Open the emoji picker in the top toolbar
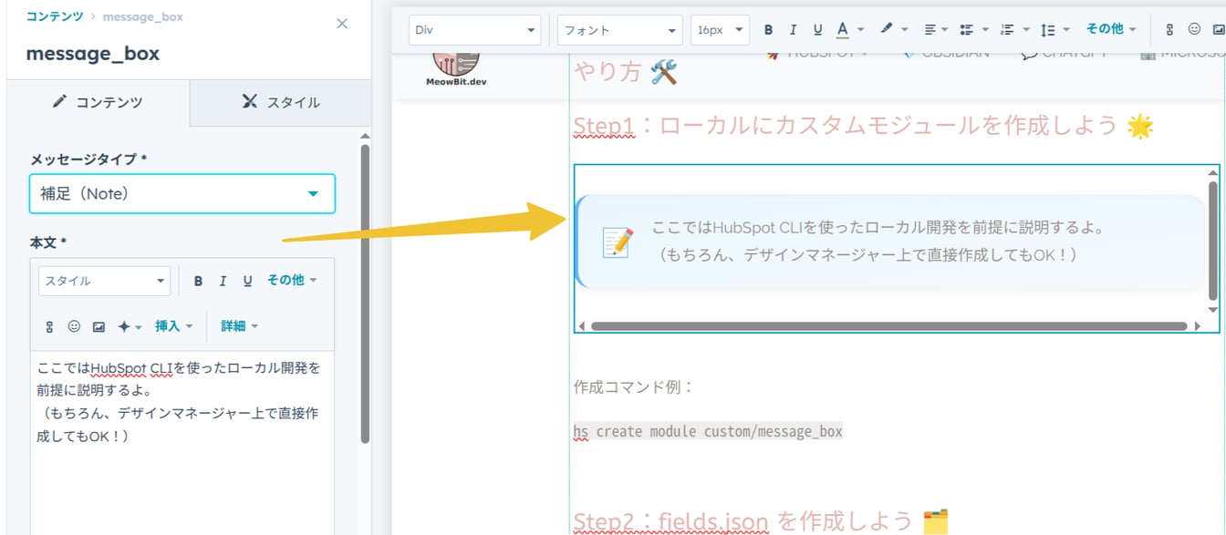This screenshot has height=535, width=1226. (1193, 28)
